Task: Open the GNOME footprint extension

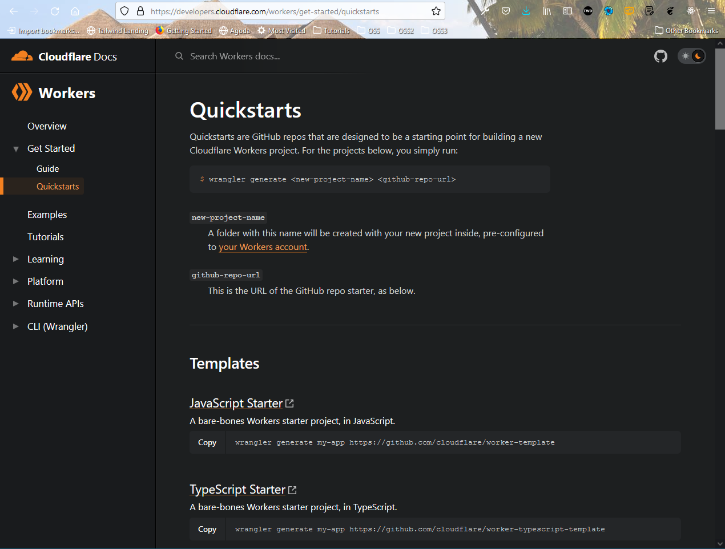Action: click(x=670, y=11)
